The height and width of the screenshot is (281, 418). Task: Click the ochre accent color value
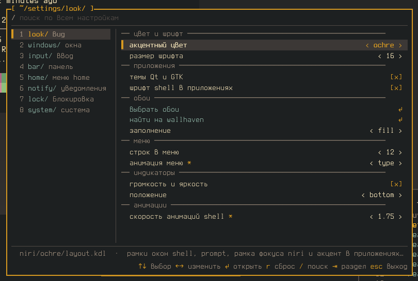pos(383,45)
